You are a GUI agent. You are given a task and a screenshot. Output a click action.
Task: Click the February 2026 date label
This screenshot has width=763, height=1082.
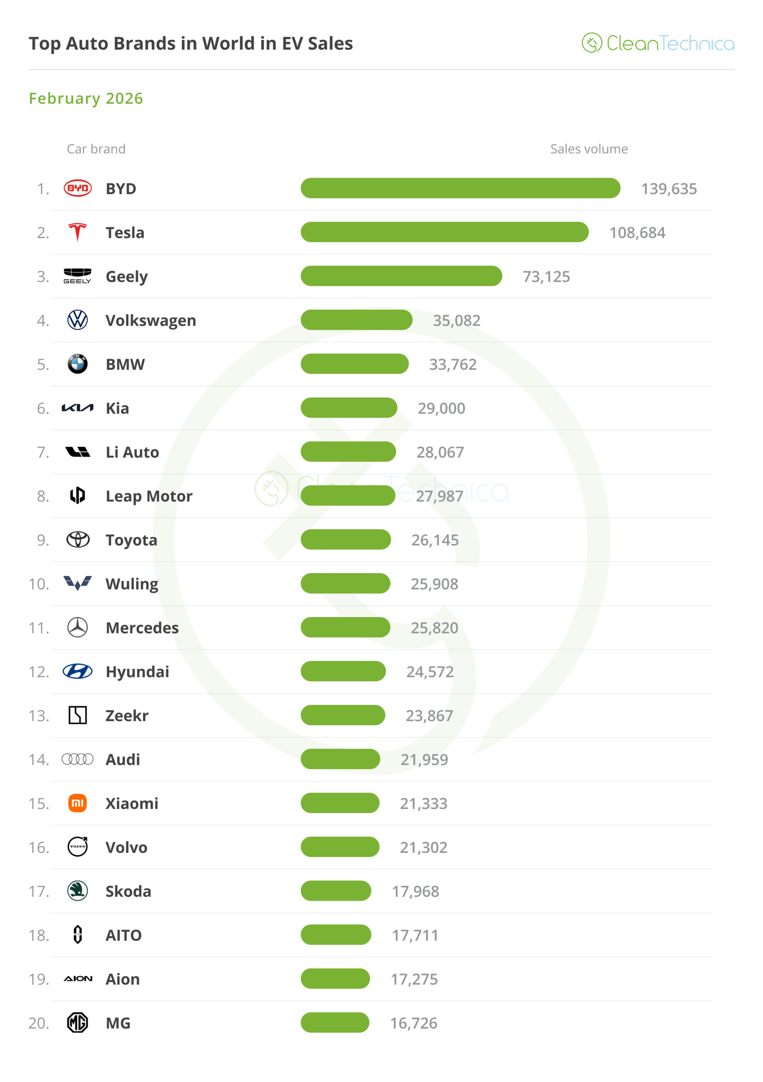click(x=86, y=98)
